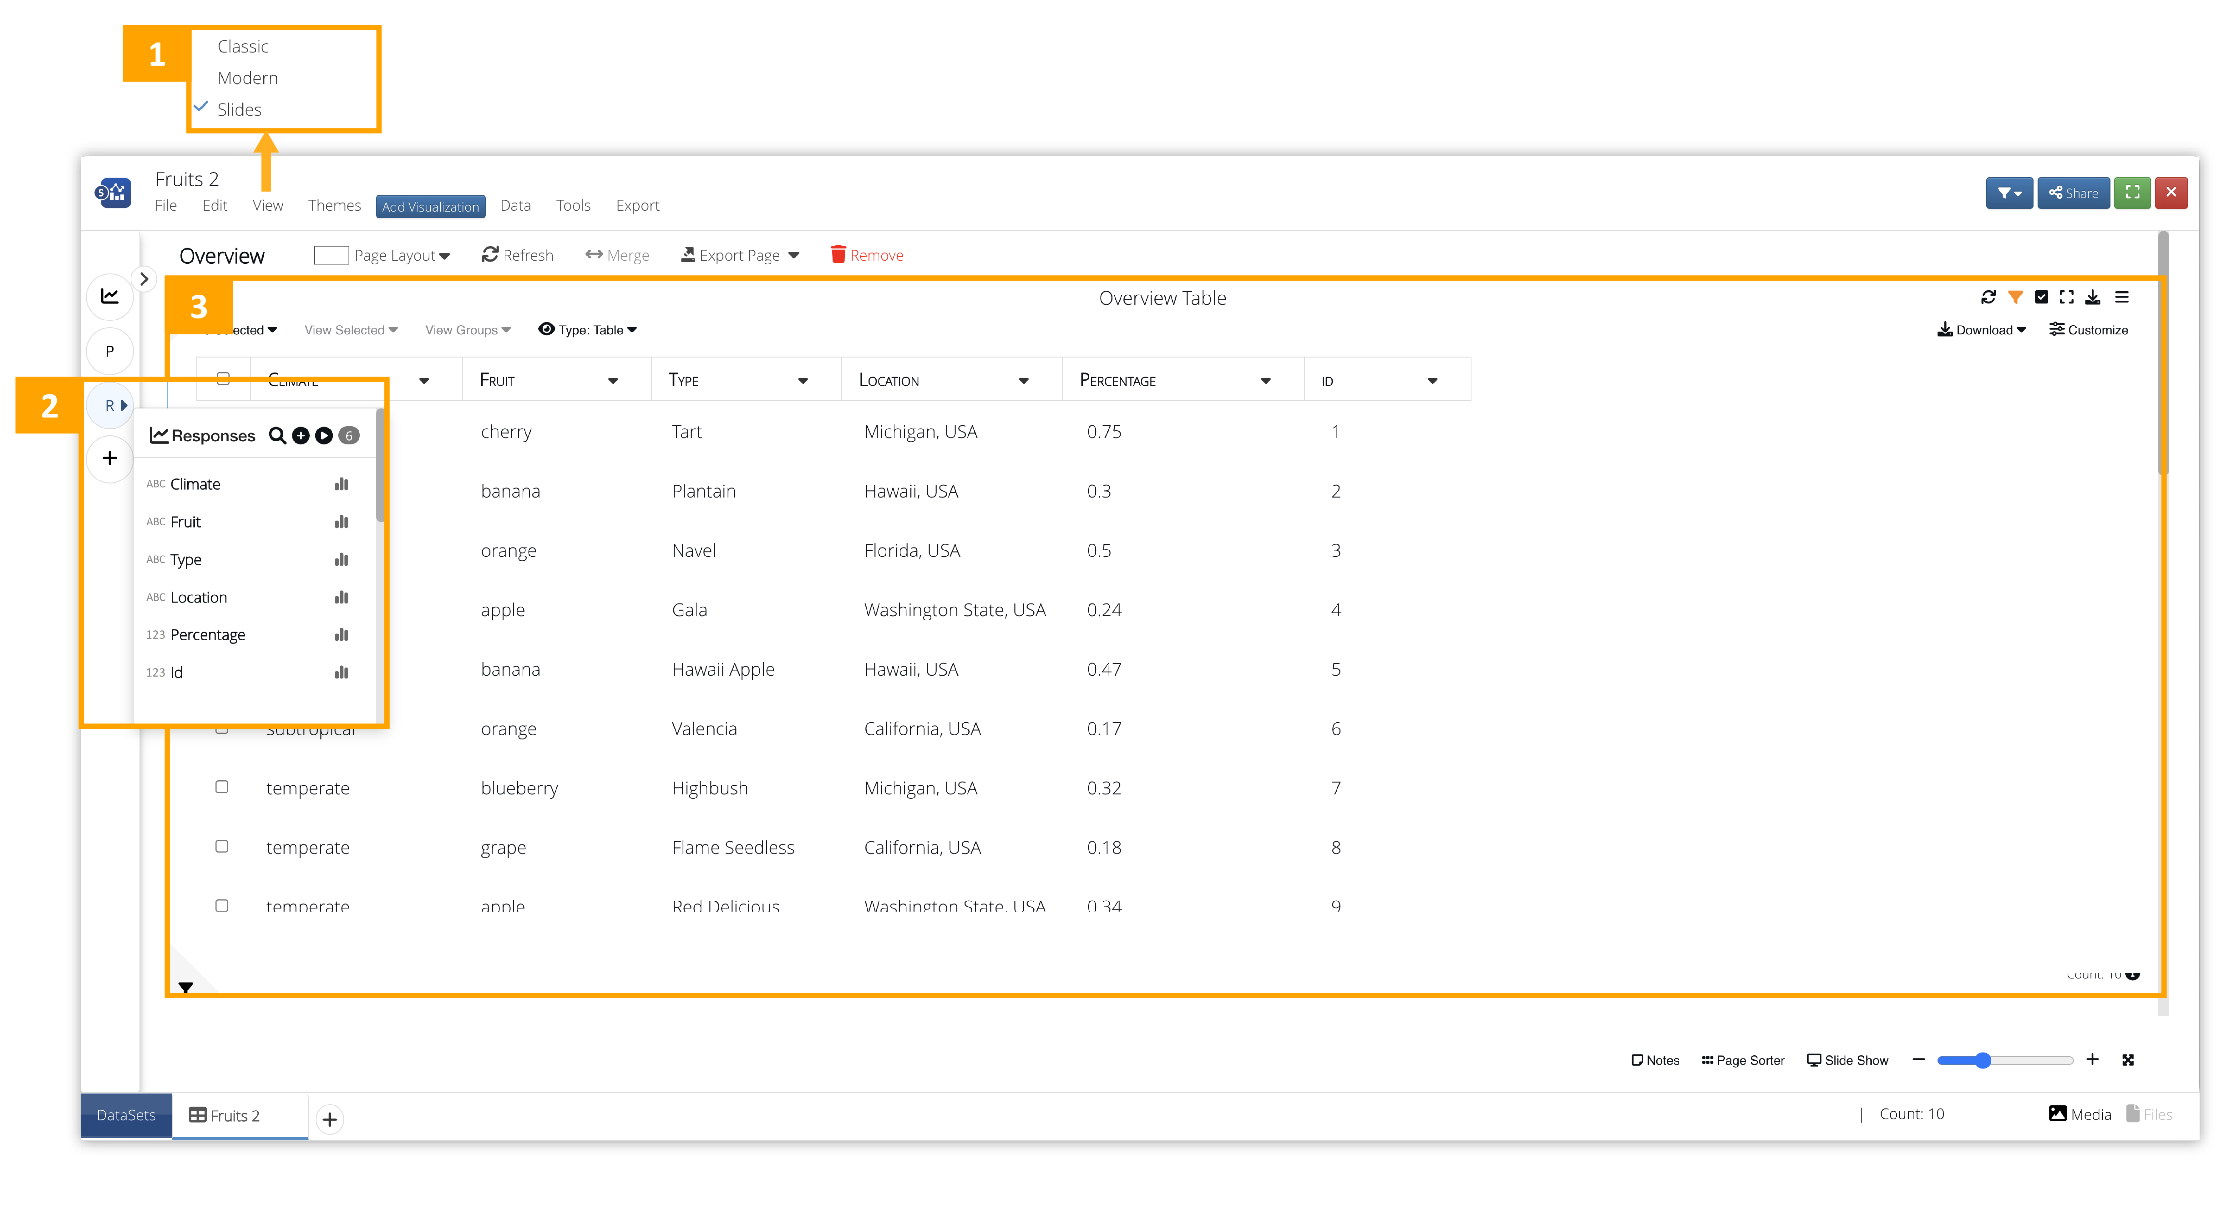Select the P sidebar circle button

[109, 351]
